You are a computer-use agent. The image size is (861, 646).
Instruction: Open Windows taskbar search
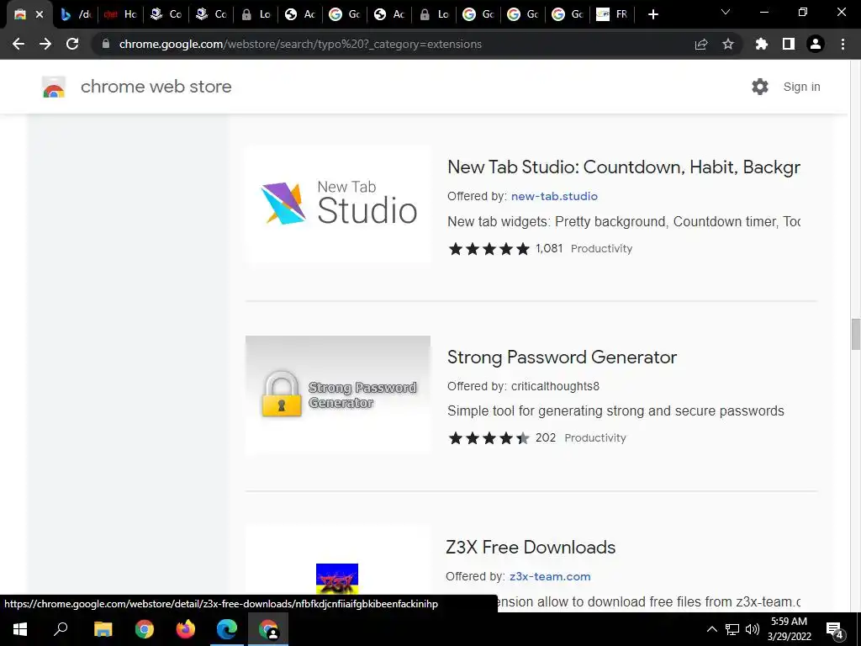coord(61,629)
